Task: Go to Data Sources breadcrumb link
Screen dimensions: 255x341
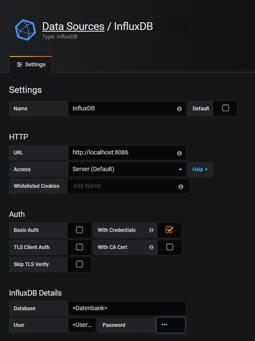Action: 73,27
